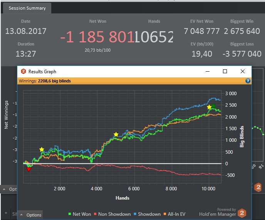Image resolution: width=265 pixels, height=220 pixels.
Task: Toggle the All-In EV legend orange swatch
Action: (165, 214)
